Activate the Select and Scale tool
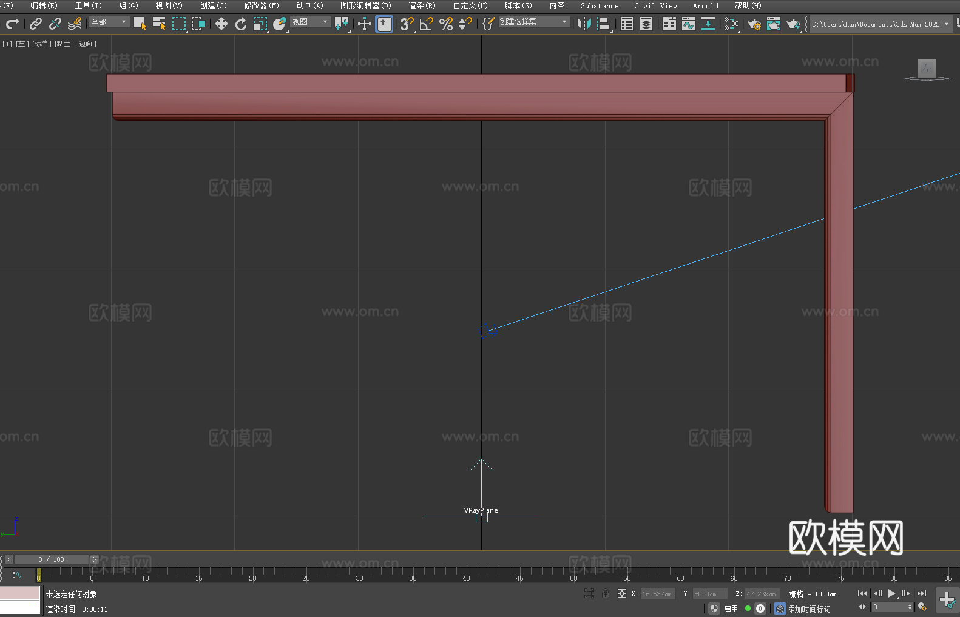Screen dimensions: 960x617 point(260,24)
